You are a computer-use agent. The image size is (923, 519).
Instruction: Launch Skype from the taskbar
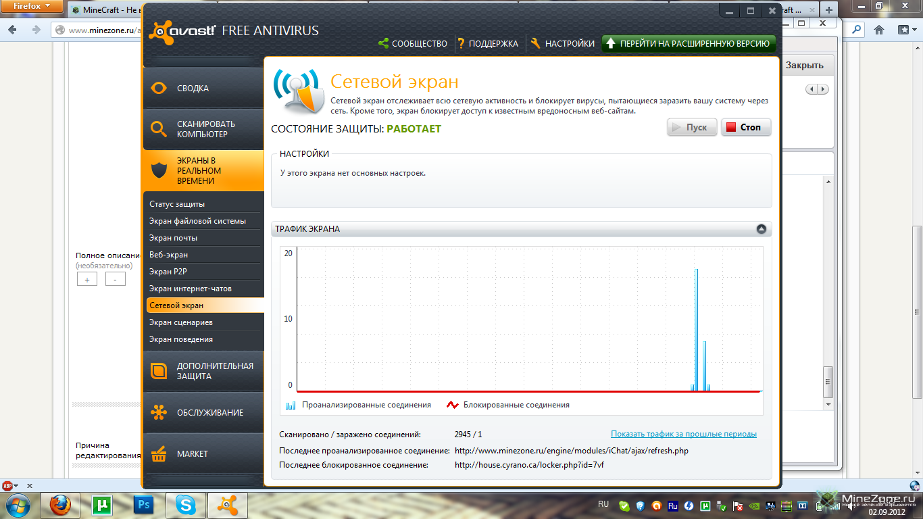pyautogui.click(x=186, y=505)
